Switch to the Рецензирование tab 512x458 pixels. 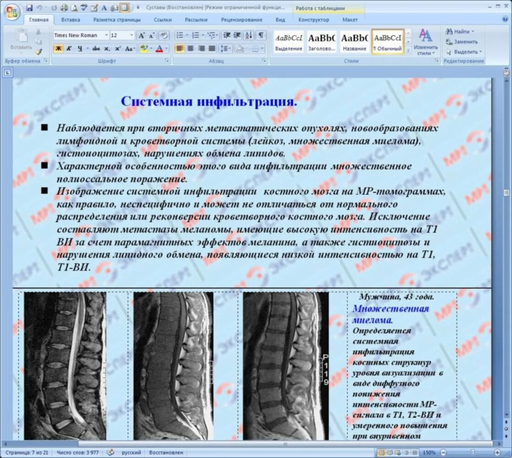tap(242, 20)
